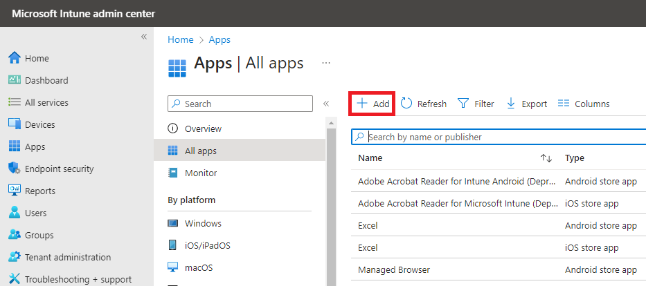
Task: Click Microsoft Intune admin center title
Action: [x=84, y=14]
